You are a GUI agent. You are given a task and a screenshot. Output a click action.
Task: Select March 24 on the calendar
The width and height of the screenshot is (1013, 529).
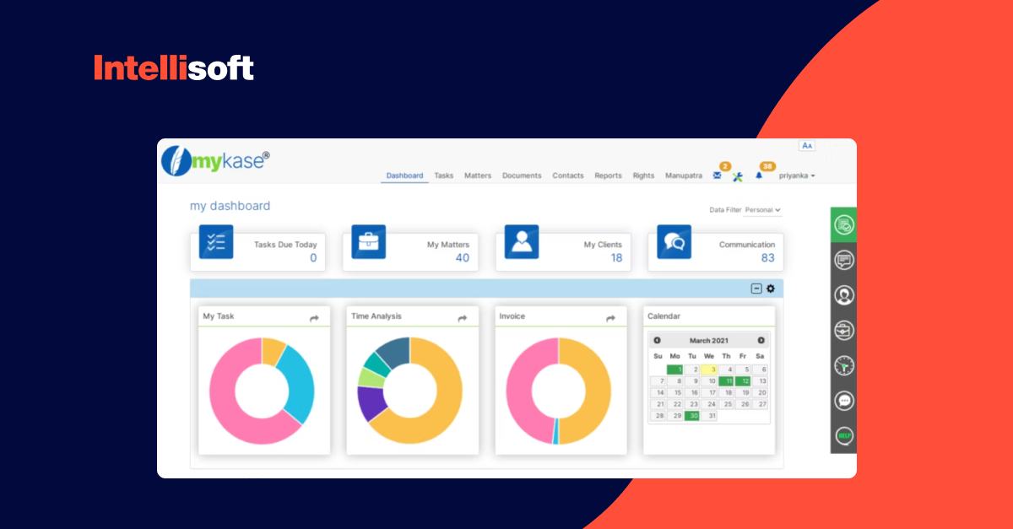tap(709, 404)
